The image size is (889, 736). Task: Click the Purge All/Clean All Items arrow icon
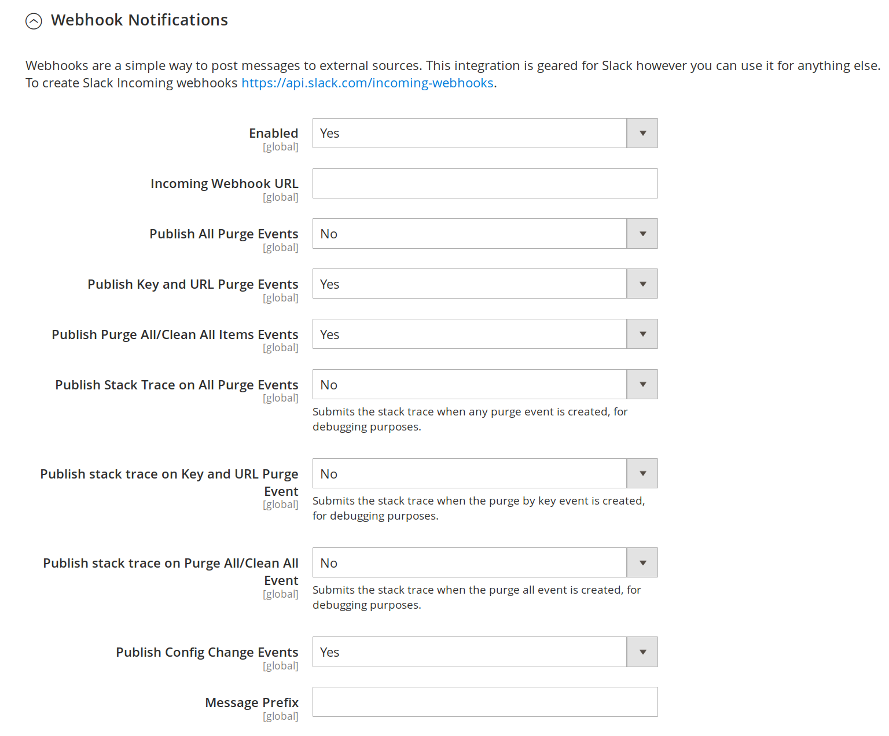[642, 334]
